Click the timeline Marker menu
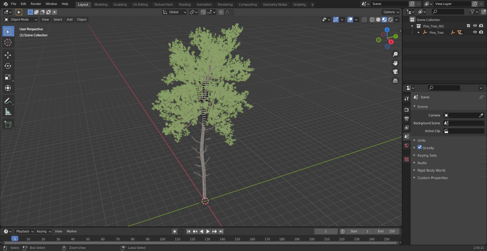487x251 pixels. pos(72,231)
